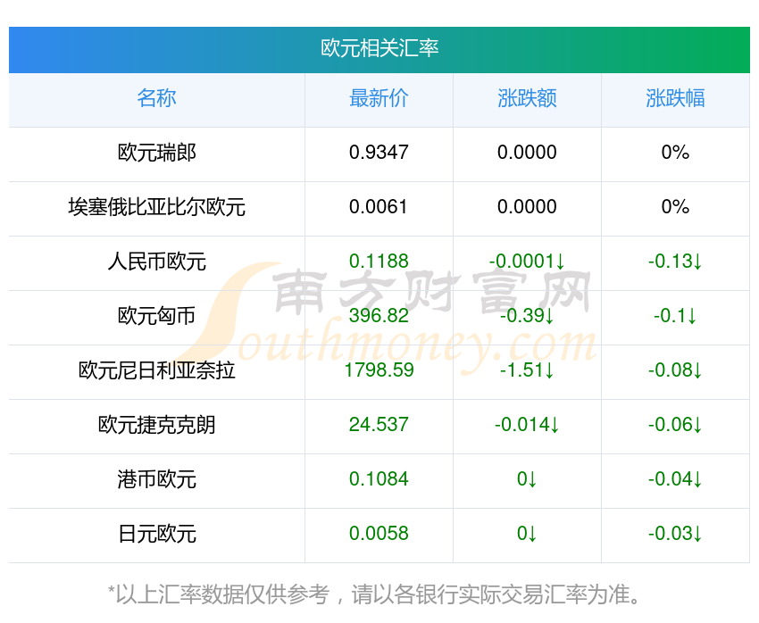Click the price 1798.59

pos(379,370)
